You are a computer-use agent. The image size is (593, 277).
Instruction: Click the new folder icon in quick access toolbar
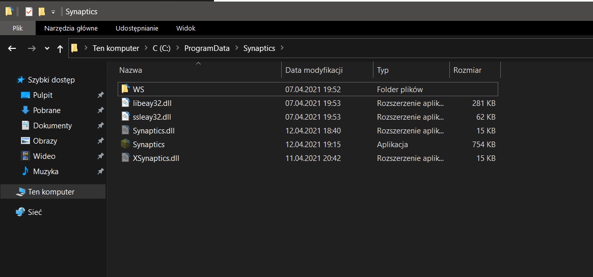(42, 12)
